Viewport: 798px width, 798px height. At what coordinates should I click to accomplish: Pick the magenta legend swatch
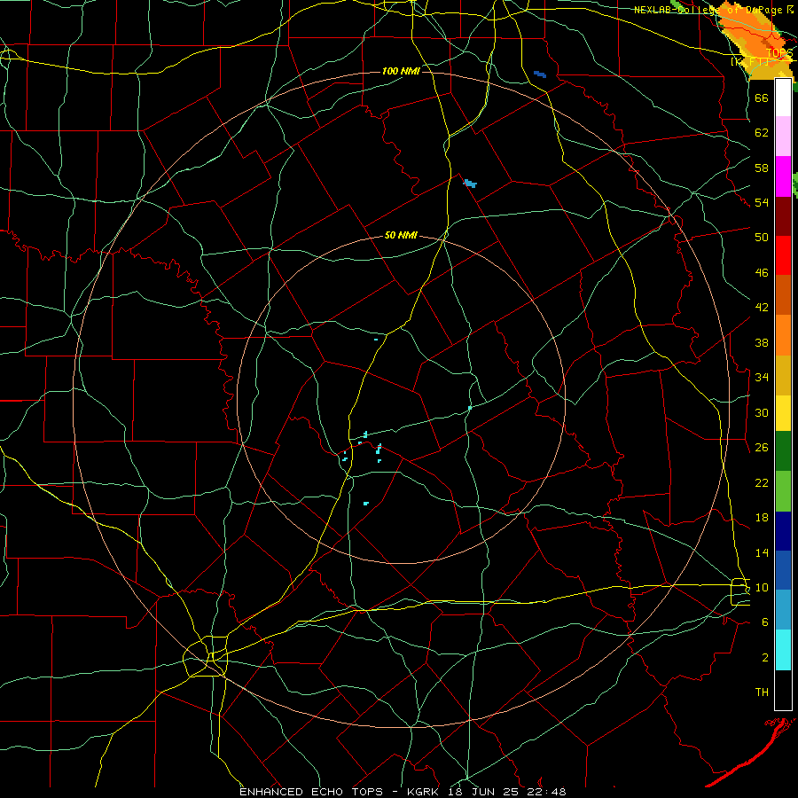point(783,176)
